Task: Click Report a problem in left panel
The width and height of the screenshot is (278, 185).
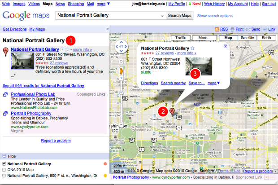Action: [x=56, y=141]
